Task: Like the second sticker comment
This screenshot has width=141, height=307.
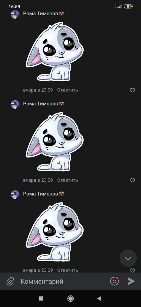Action: [133, 180]
